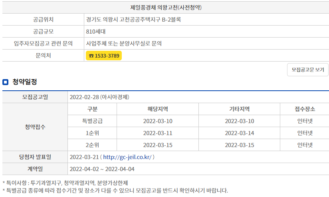Viewport: 329px width, 197px height.
Task: Select the contract period 2022-04-02 ~ 2022-04-04
Action: (x=102, y=169)
